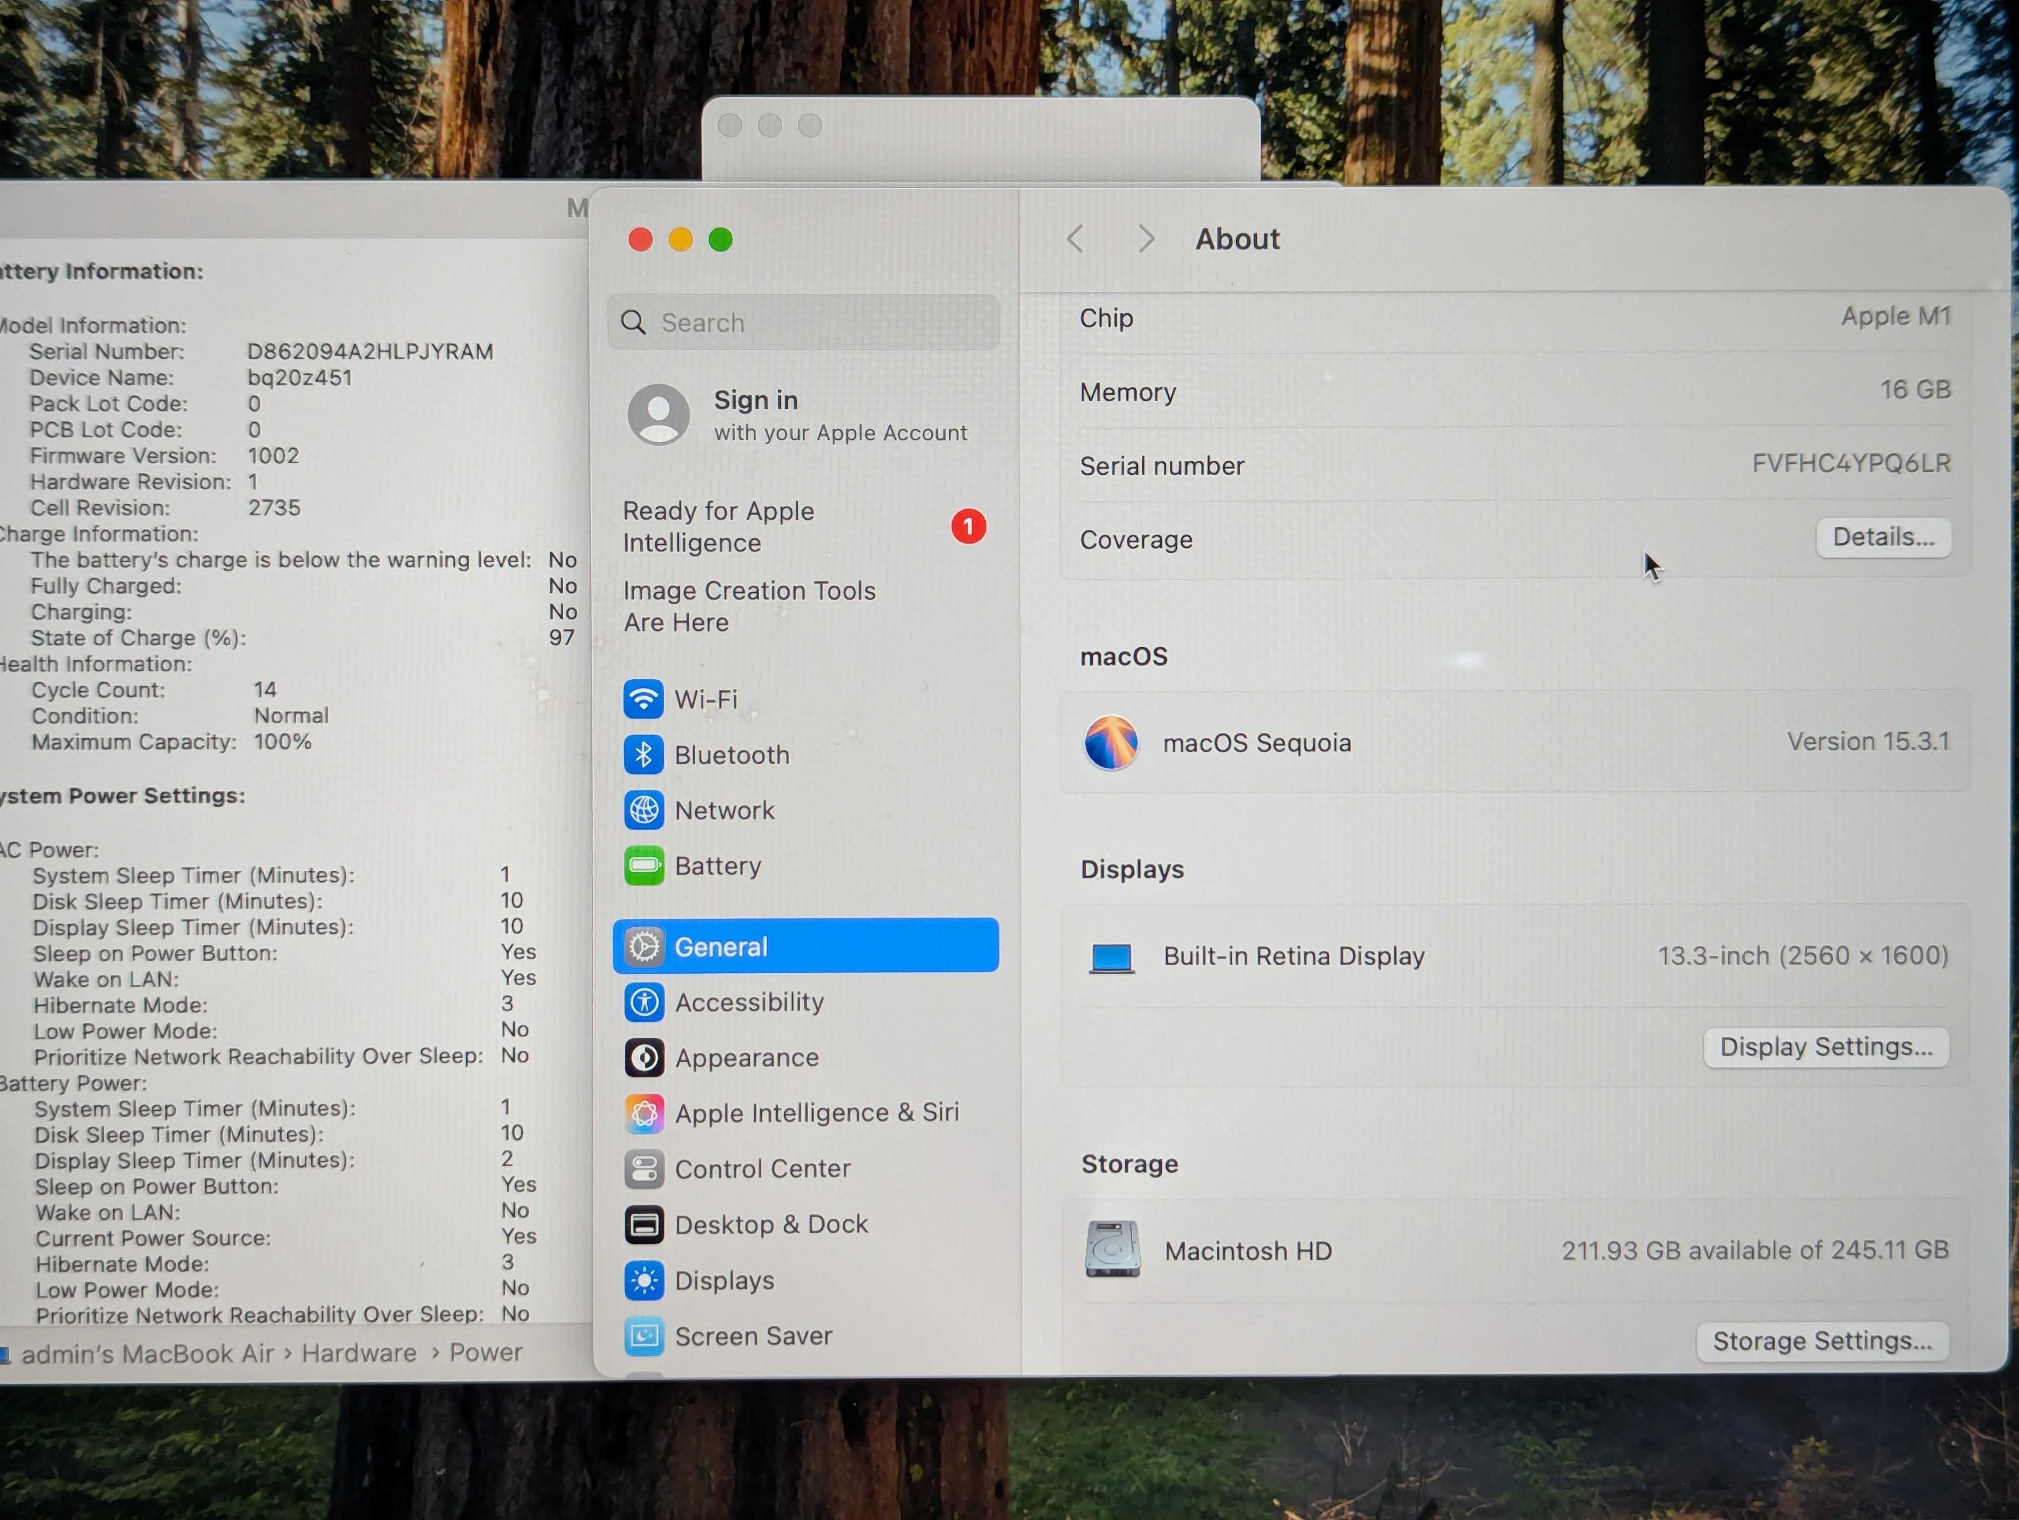Select the Bluetooth icon in the sidebar
The width and height of the screenshot is (2019, 1520).
643,755
